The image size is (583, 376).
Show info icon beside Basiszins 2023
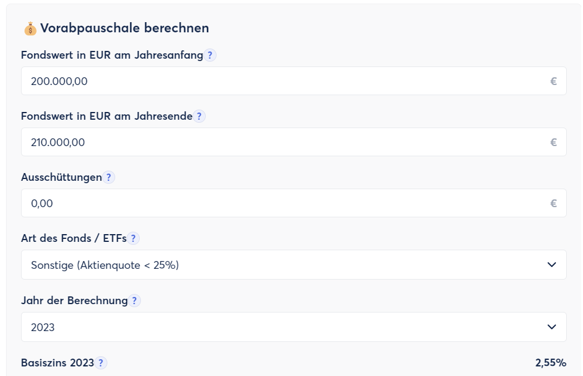coord(101,363)
